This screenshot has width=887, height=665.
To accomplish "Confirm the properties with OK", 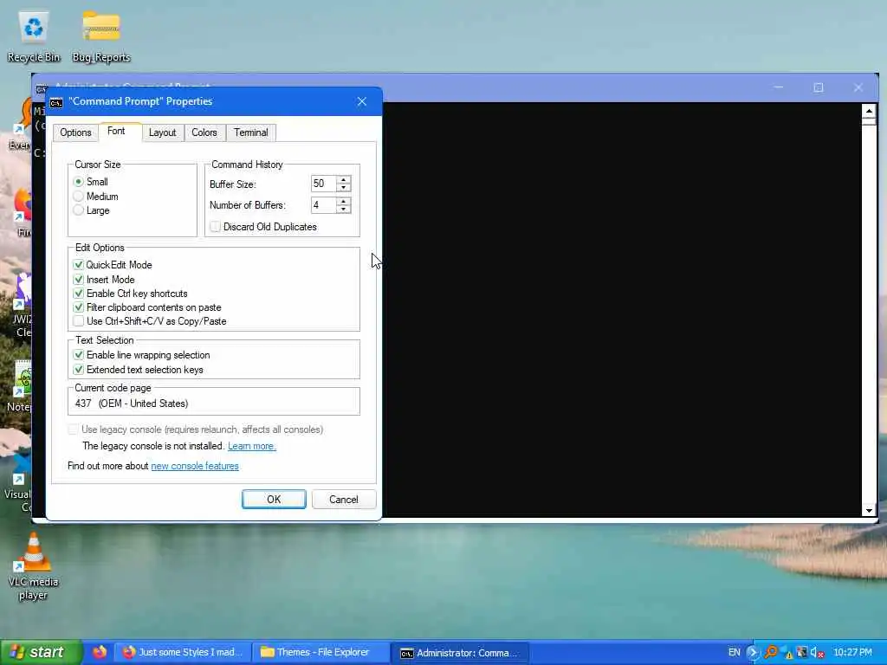I will coord(274,500).
